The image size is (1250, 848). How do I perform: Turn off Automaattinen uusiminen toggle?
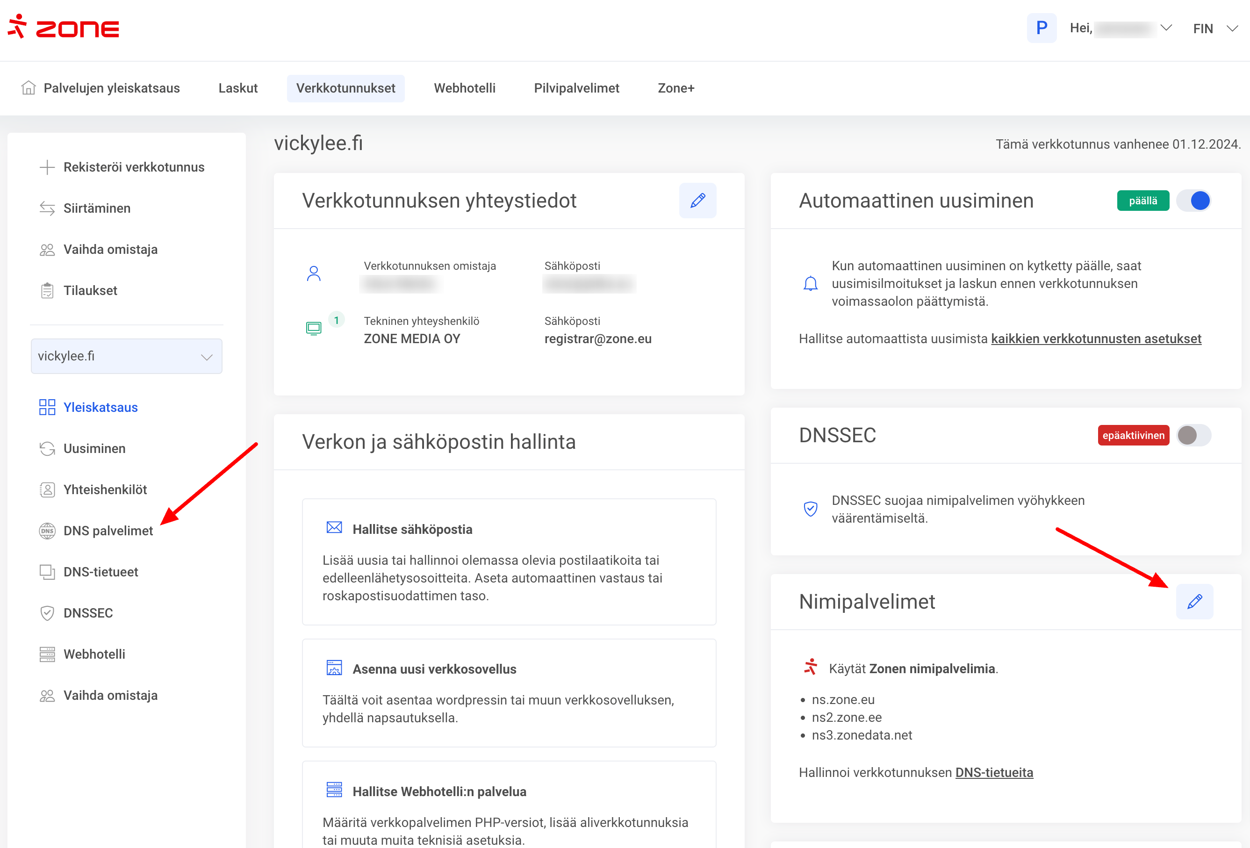point(1193,201)
